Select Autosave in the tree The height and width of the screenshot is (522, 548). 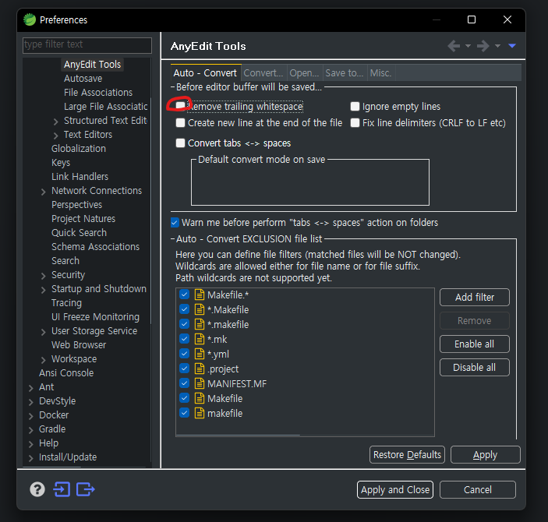83,78
